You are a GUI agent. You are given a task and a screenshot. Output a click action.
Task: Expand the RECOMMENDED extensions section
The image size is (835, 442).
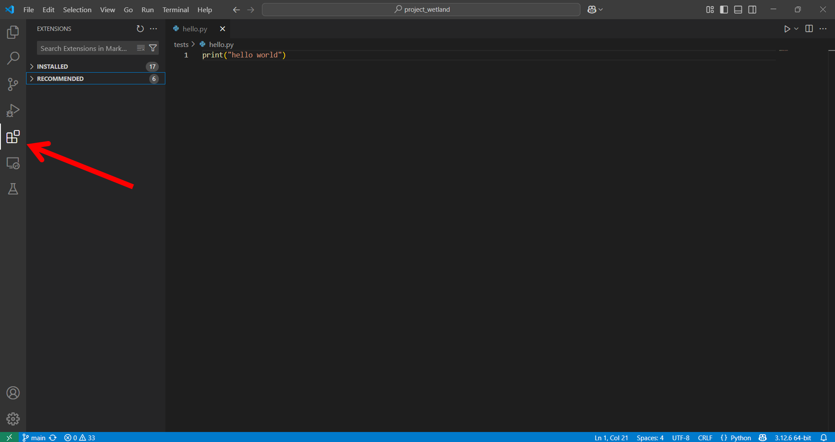click(x=60, y=78)
